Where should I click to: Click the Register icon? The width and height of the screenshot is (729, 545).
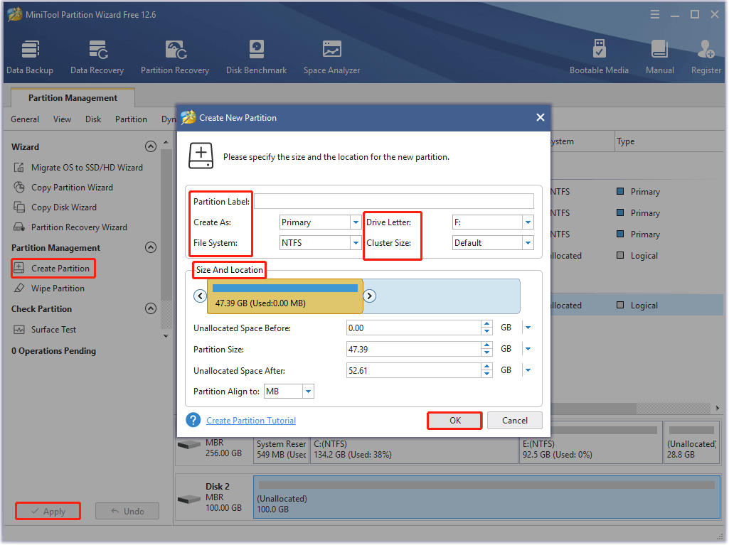pos(705,55)
